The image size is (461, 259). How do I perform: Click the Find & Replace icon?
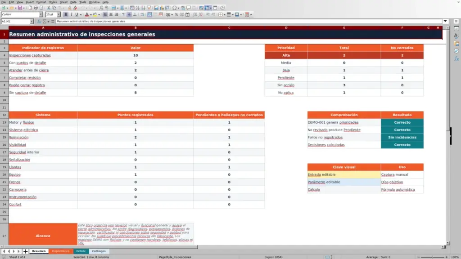click(101, 8)
